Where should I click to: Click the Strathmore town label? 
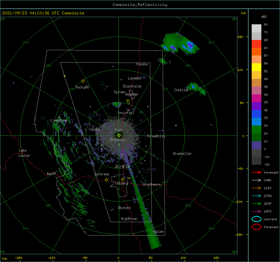click(x=151, y=184)
